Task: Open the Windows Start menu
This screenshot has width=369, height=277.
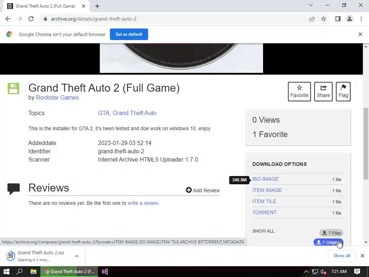Action: point(6,272)
